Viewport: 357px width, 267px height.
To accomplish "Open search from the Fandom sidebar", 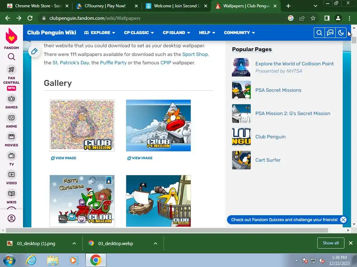I will click(12, 57).
